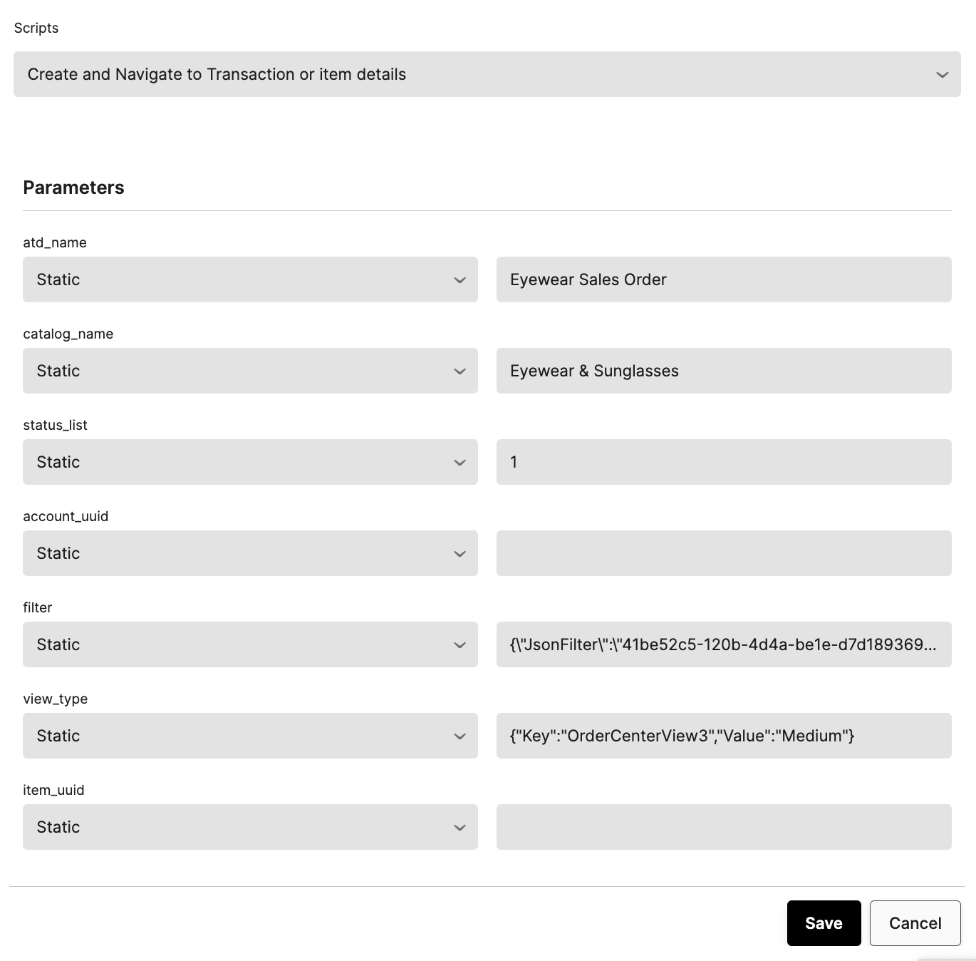Click the status_list value field containing 1
This screenshot has height=961, width=976.
(724, 462)
